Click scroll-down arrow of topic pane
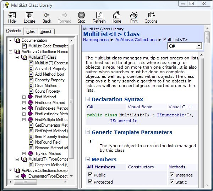 [207, 185]
